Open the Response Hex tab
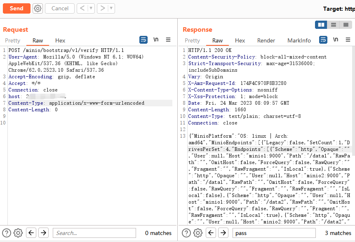Screen dimensions: 355x242 pos(240,40)
